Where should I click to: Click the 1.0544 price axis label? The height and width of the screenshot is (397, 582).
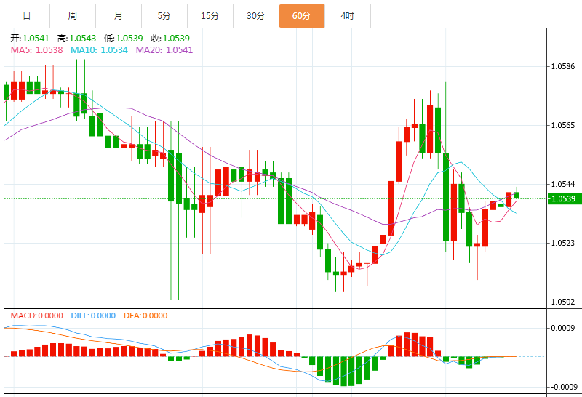pyautogui.click(x=562, y=184)
